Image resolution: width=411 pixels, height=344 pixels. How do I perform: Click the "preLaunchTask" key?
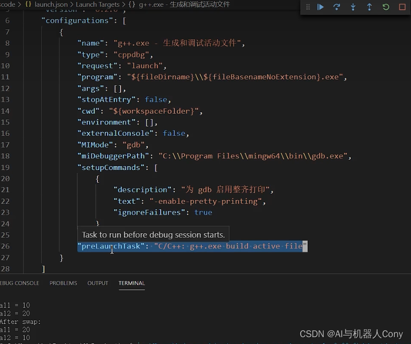[x=111, y=246]
